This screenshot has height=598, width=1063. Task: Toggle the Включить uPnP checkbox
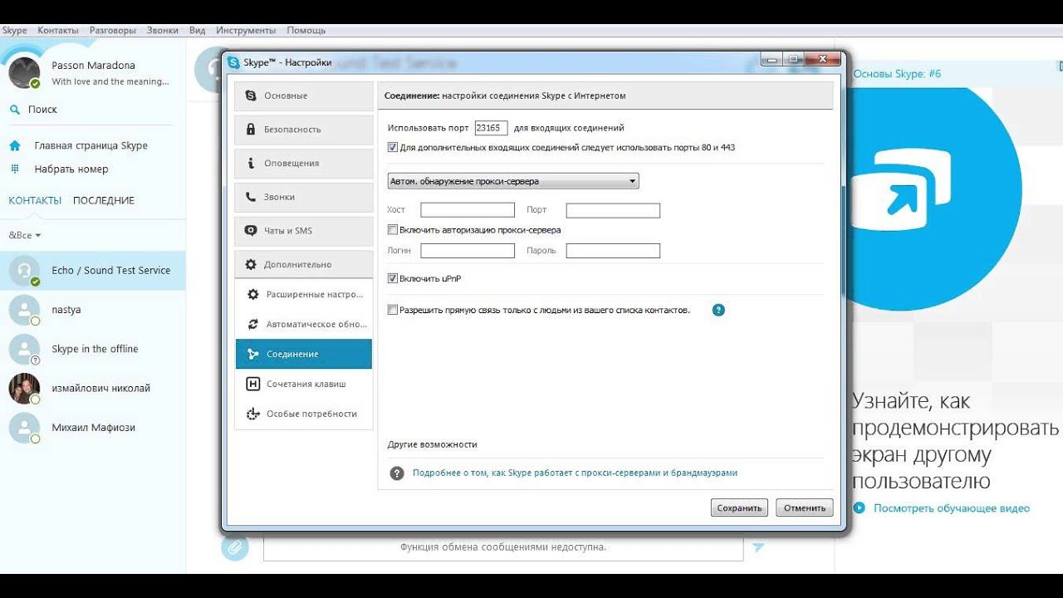(393, 278)
